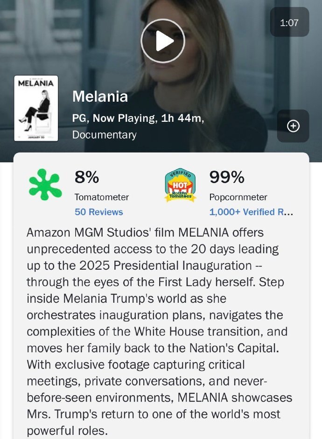Open the 50 Reviews link

[98, 212]
